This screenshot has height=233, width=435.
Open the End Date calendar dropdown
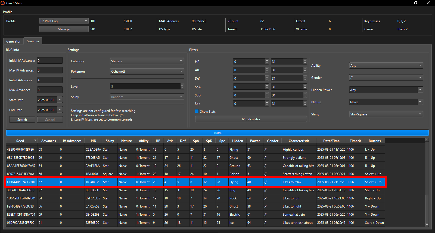(60, 110)
